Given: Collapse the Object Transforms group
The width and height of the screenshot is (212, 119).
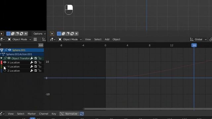Looking at the screenshot, I should click(1, 58).
